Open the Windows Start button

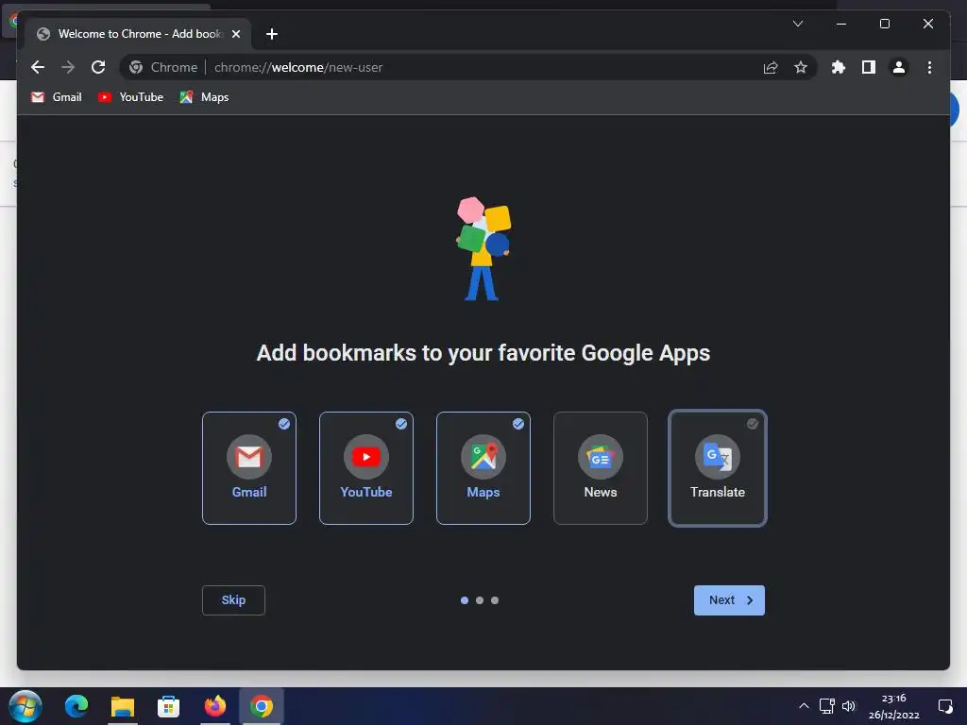click(25, 706)
